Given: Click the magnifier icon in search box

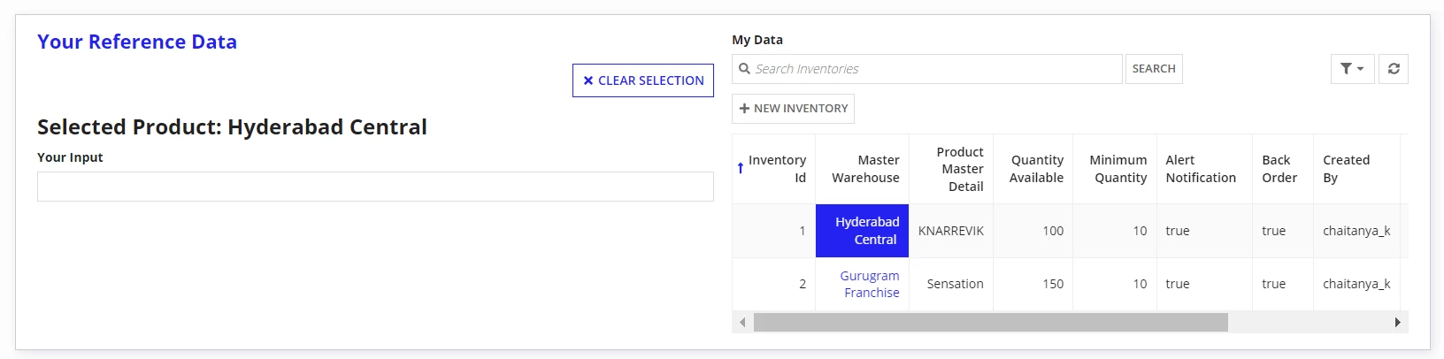Looking at the screenshot, I should 745,68.
